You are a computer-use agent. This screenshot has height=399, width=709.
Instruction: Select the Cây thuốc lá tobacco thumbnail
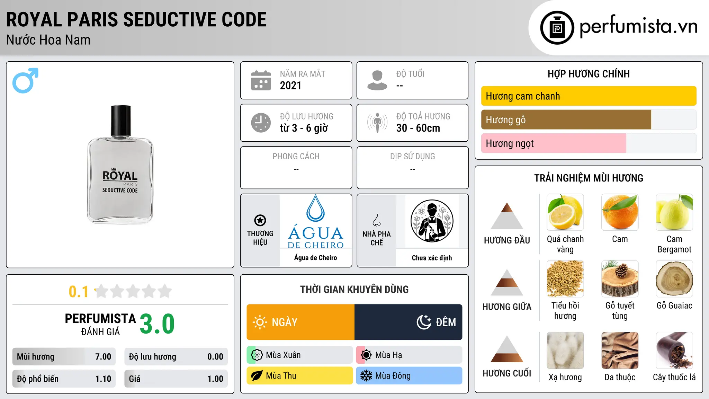click(x=674, y=351)
